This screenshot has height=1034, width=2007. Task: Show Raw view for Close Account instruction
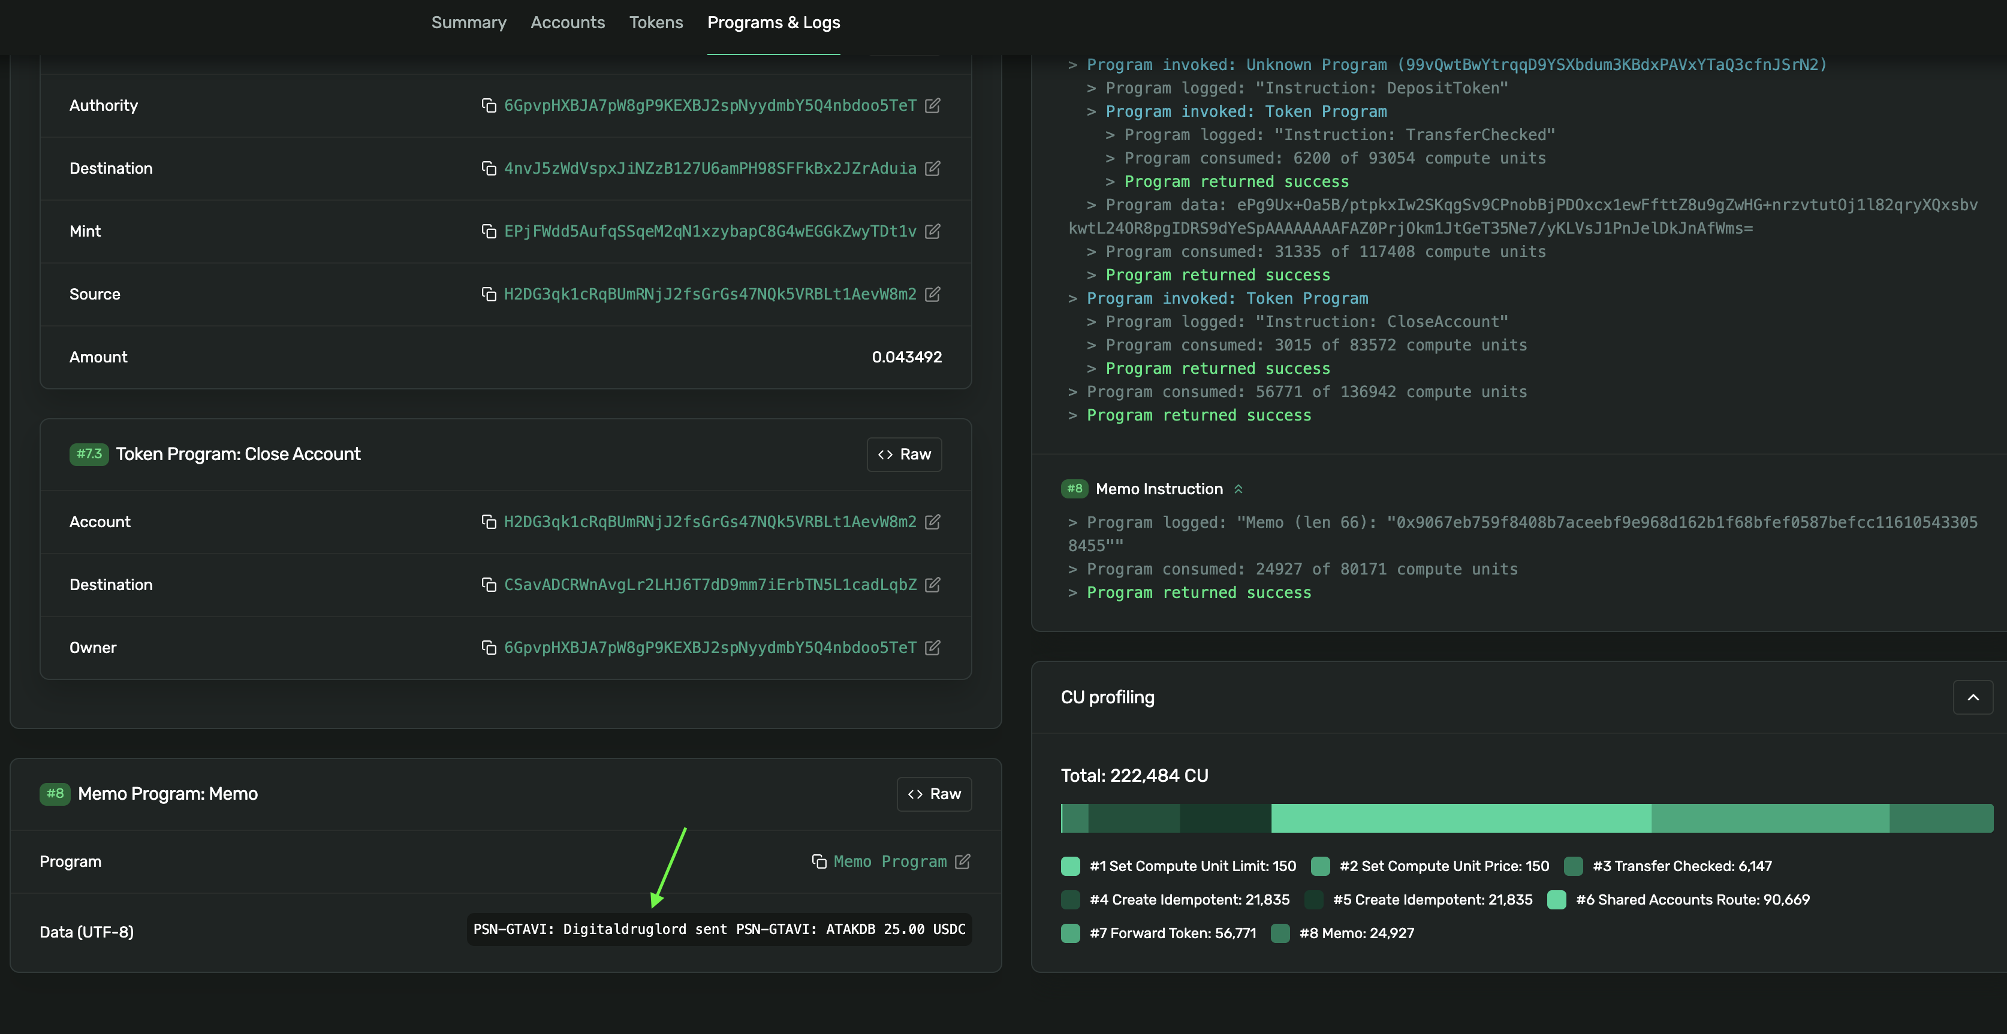(x=904, y=455)
